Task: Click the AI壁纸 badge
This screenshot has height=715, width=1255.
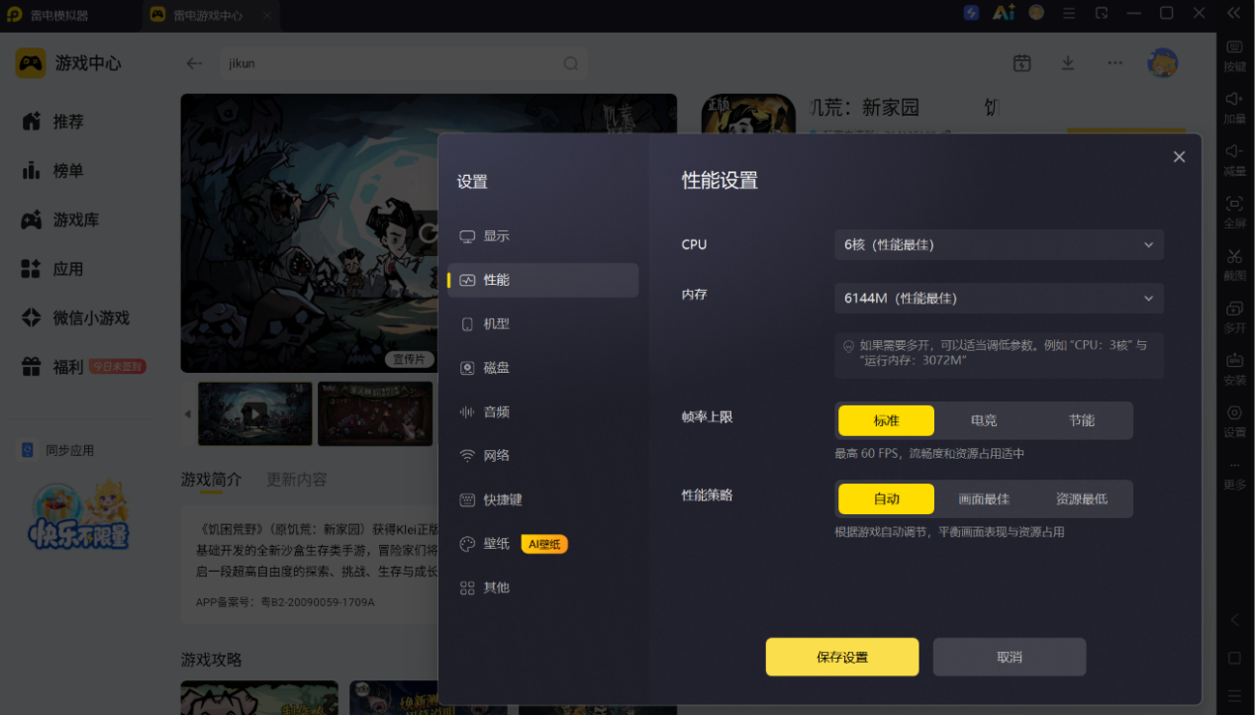Action: tap(544, 544)
